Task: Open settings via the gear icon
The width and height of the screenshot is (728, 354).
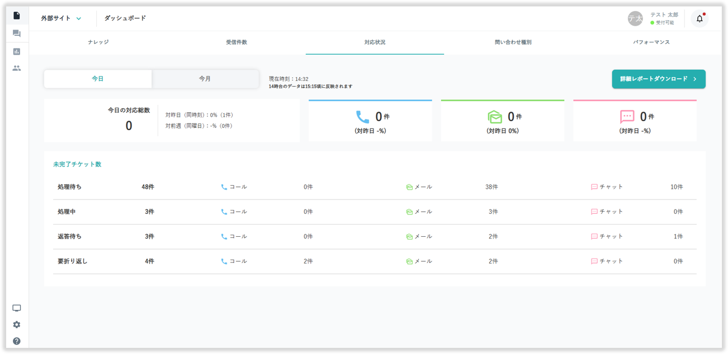Action: tap(16, 324)
